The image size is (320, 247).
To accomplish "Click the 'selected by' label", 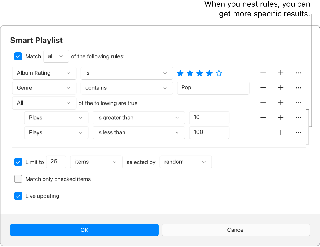I will tap(141, 162).
